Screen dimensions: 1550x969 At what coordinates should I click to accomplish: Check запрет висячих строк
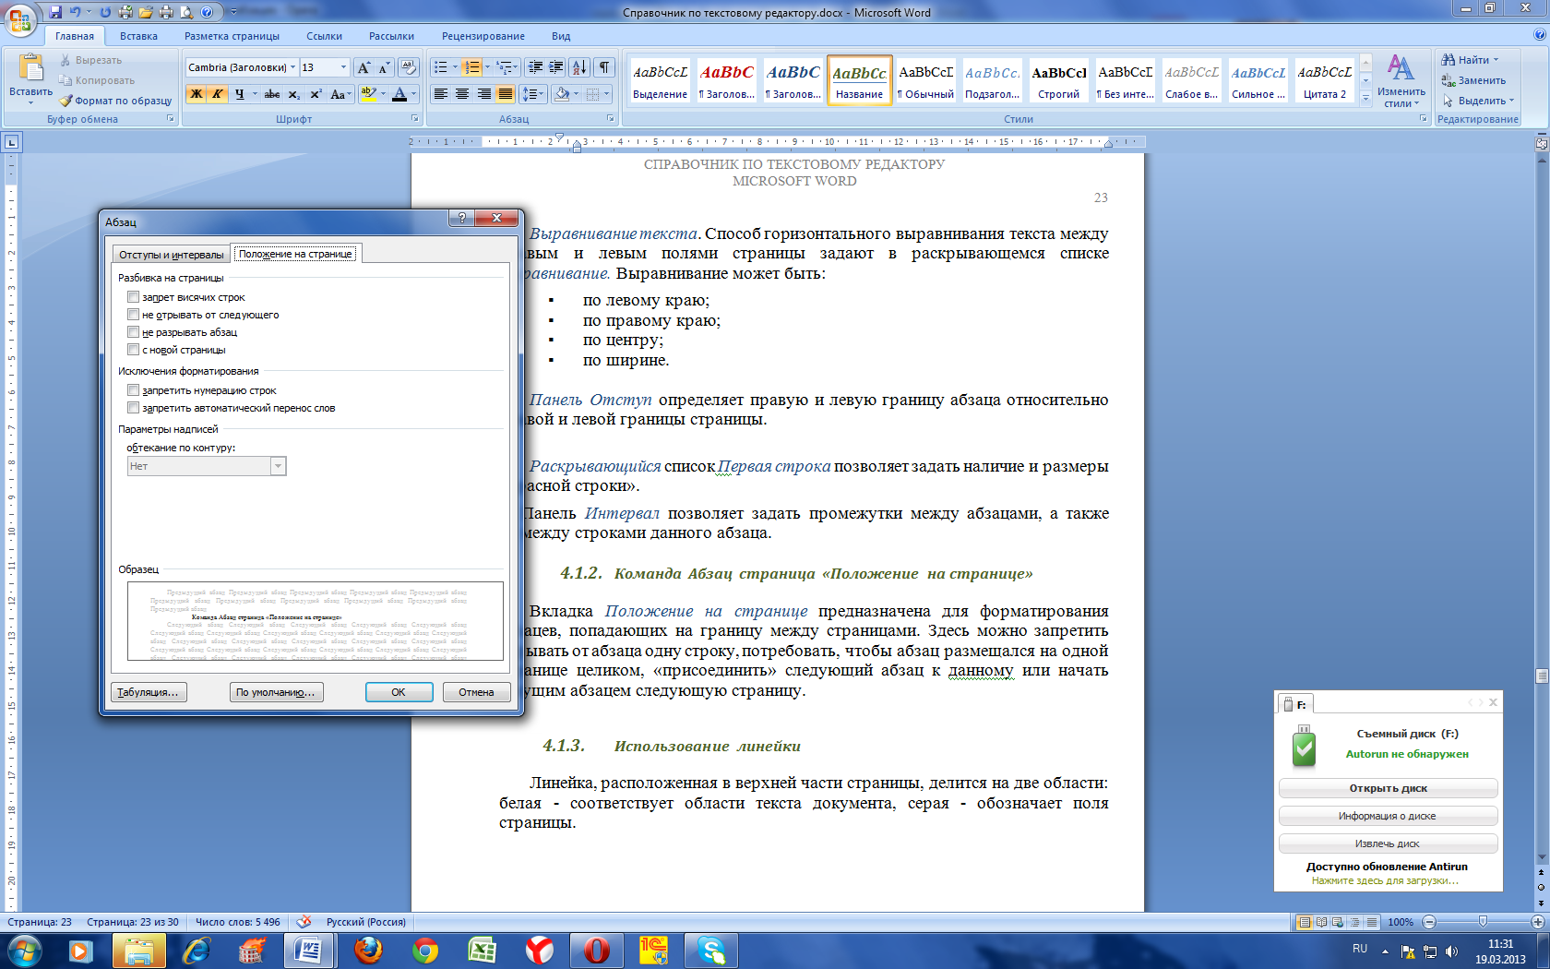[x=133, y=297]
